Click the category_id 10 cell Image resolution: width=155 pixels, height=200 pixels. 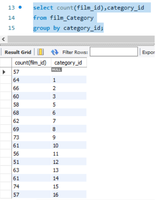pyautogui.click(x=69, y=146)
